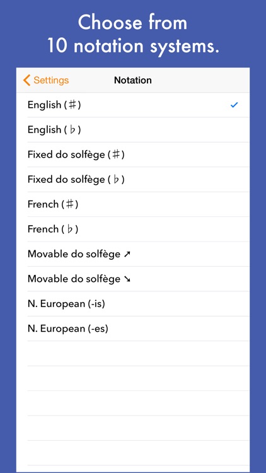Tap down-right arrow next to Movable do
The height and width of the screenshot is (473, 266).
pyautogui.click(x=127, y=279)
